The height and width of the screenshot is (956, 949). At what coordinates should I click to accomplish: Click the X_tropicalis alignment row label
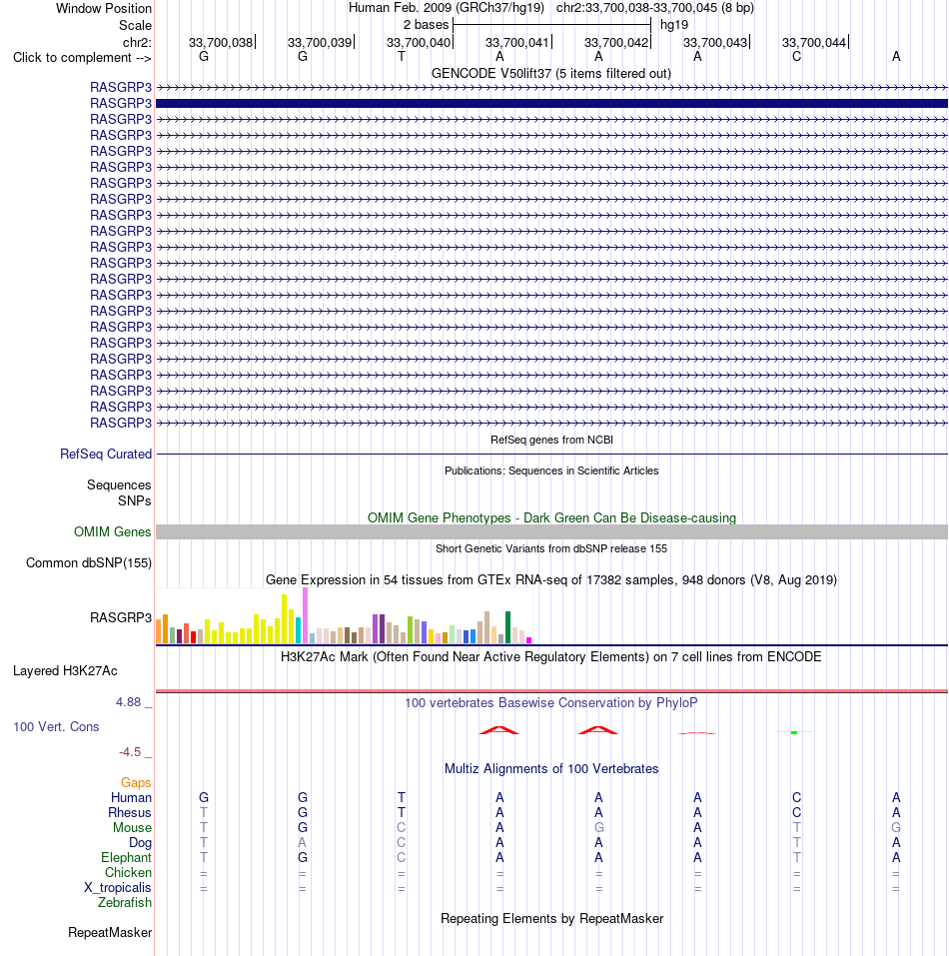[118, 888]
